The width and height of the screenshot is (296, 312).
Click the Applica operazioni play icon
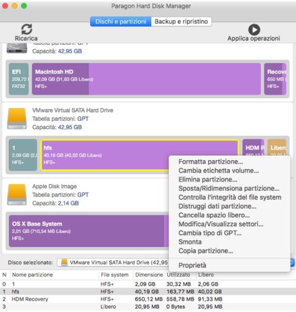click(x=254, y=30)
